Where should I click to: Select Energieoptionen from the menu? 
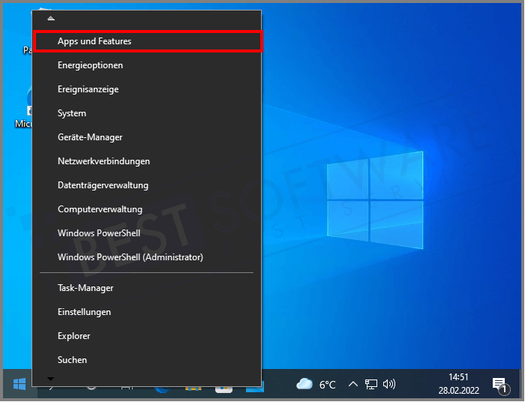pyautogui.click(x=90, y=65)
